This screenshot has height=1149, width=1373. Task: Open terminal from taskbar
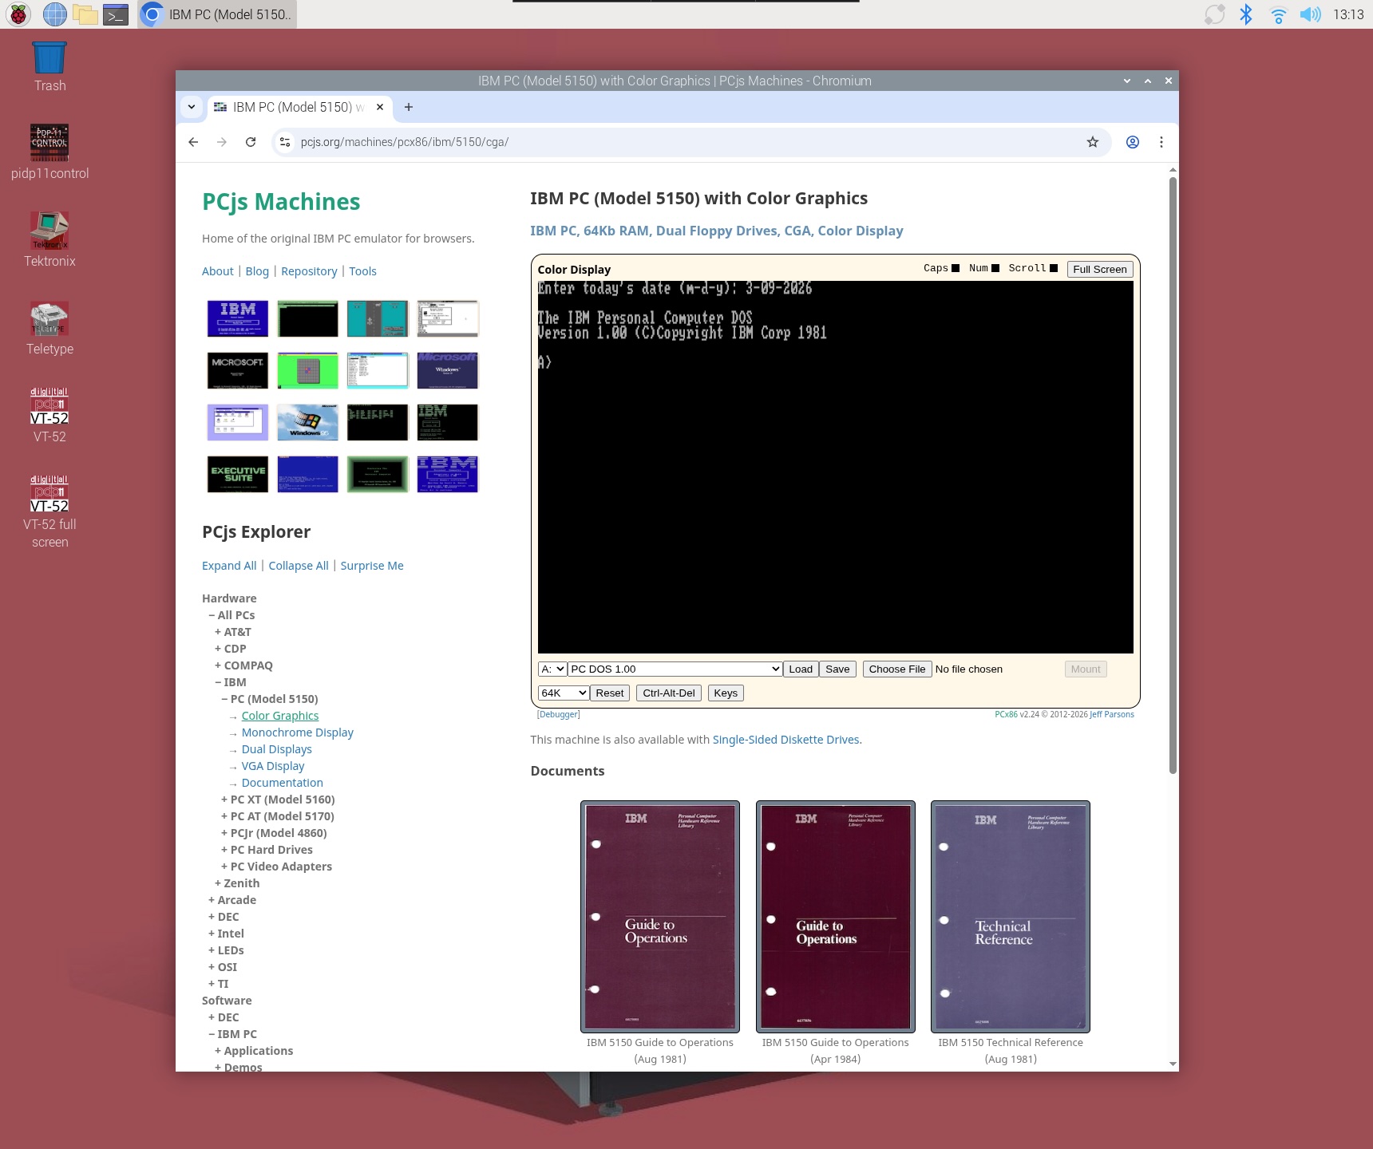point(116,14)
